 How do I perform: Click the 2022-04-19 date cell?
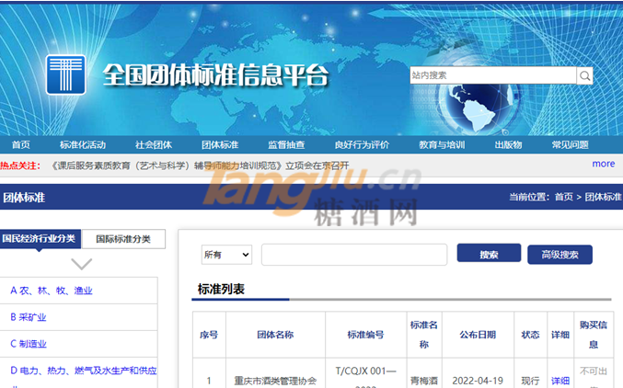pos(478,381)
